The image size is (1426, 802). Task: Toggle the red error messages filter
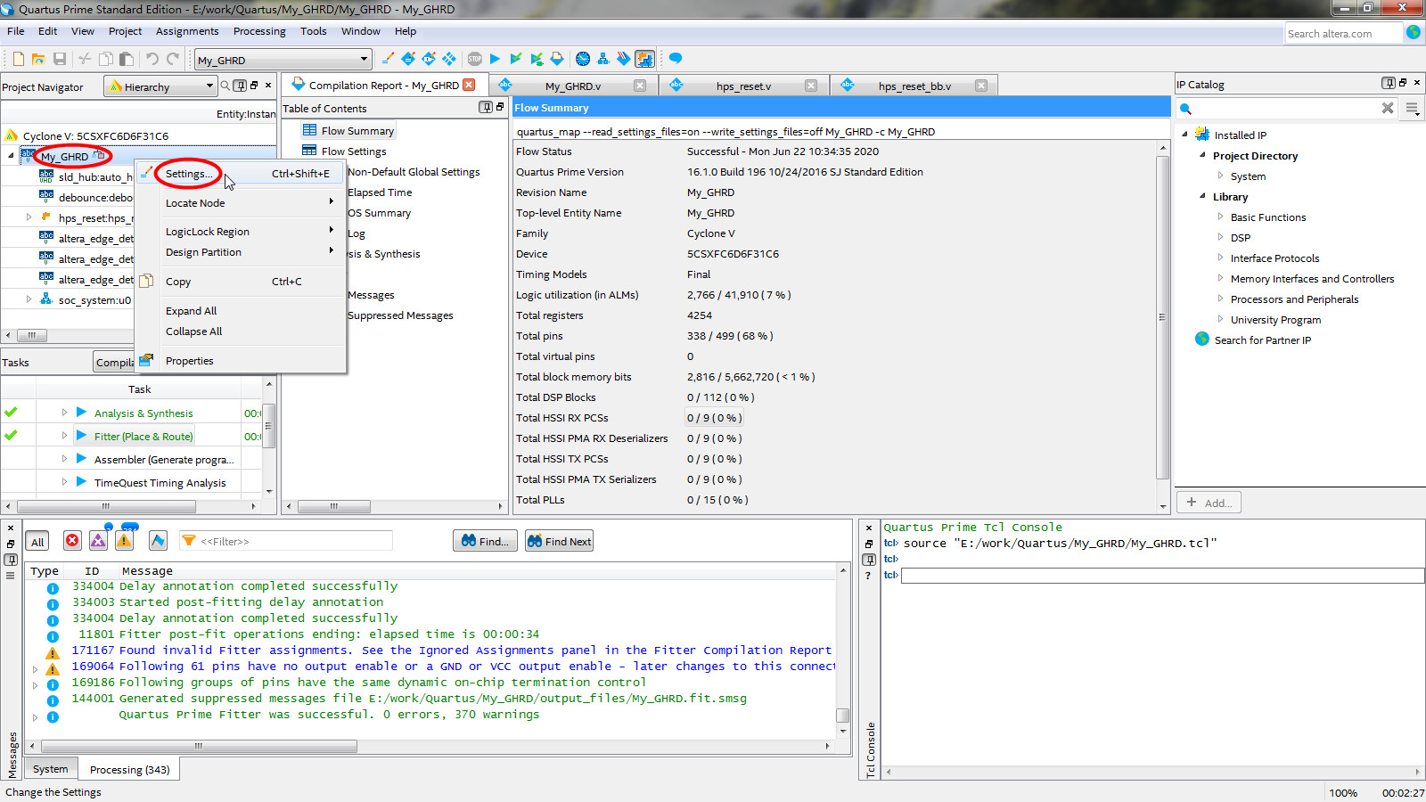pyautogui.click(x=72, y=541)
